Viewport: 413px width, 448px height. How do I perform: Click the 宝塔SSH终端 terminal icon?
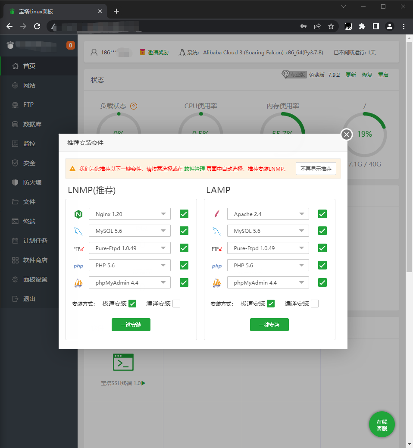point(123,362)
